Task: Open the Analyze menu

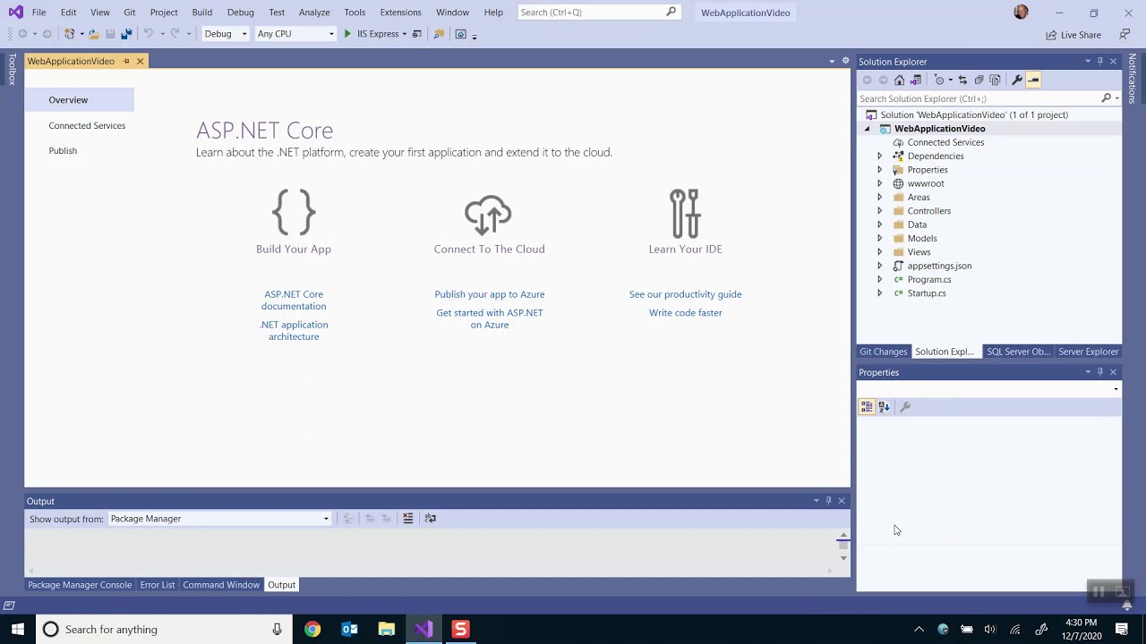Action: tap(314, 13)
